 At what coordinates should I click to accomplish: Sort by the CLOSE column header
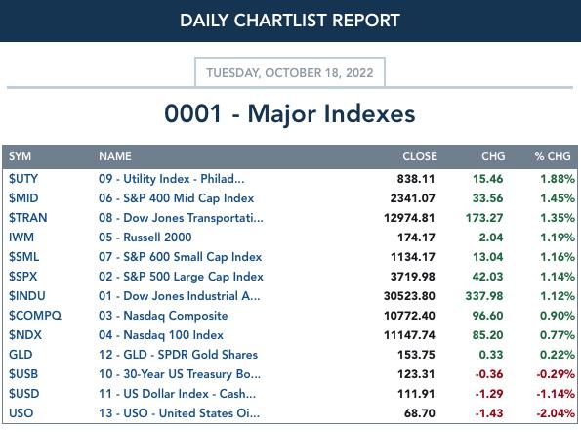pyautogui.click(x=420, y=156)
